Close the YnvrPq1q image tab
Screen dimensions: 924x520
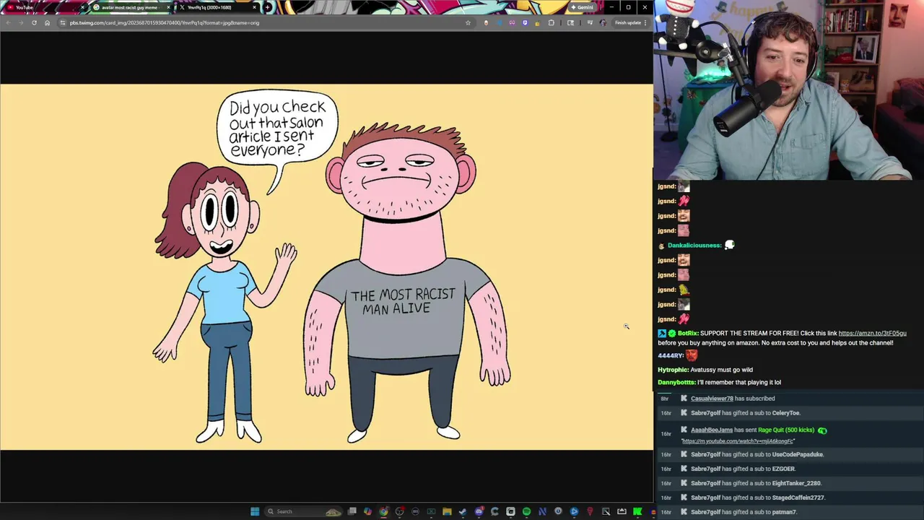tap(255, 7)
